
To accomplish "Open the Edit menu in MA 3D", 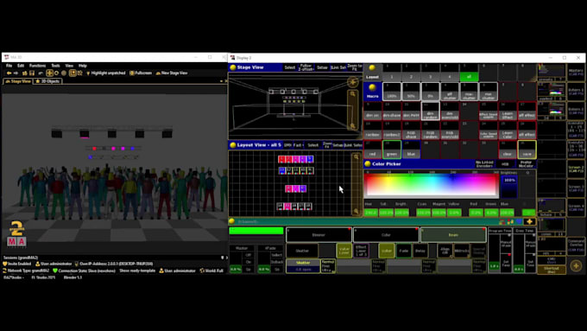I will pos(21,66).
